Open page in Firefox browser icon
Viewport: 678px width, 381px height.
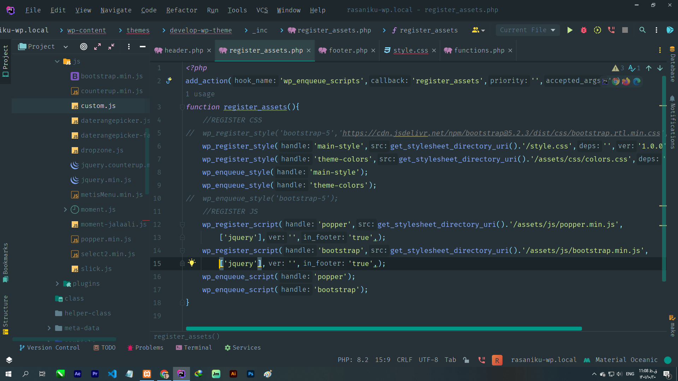point(626,81)
